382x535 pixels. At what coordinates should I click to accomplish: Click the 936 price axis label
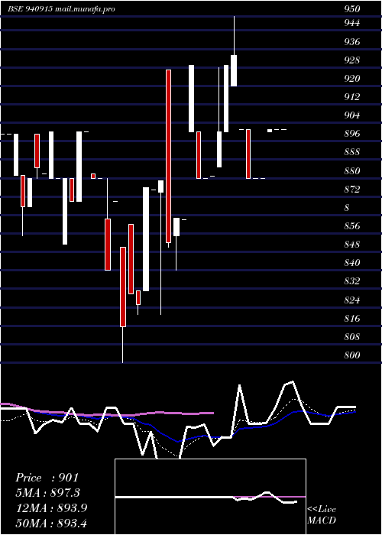(x=352, y=42)
